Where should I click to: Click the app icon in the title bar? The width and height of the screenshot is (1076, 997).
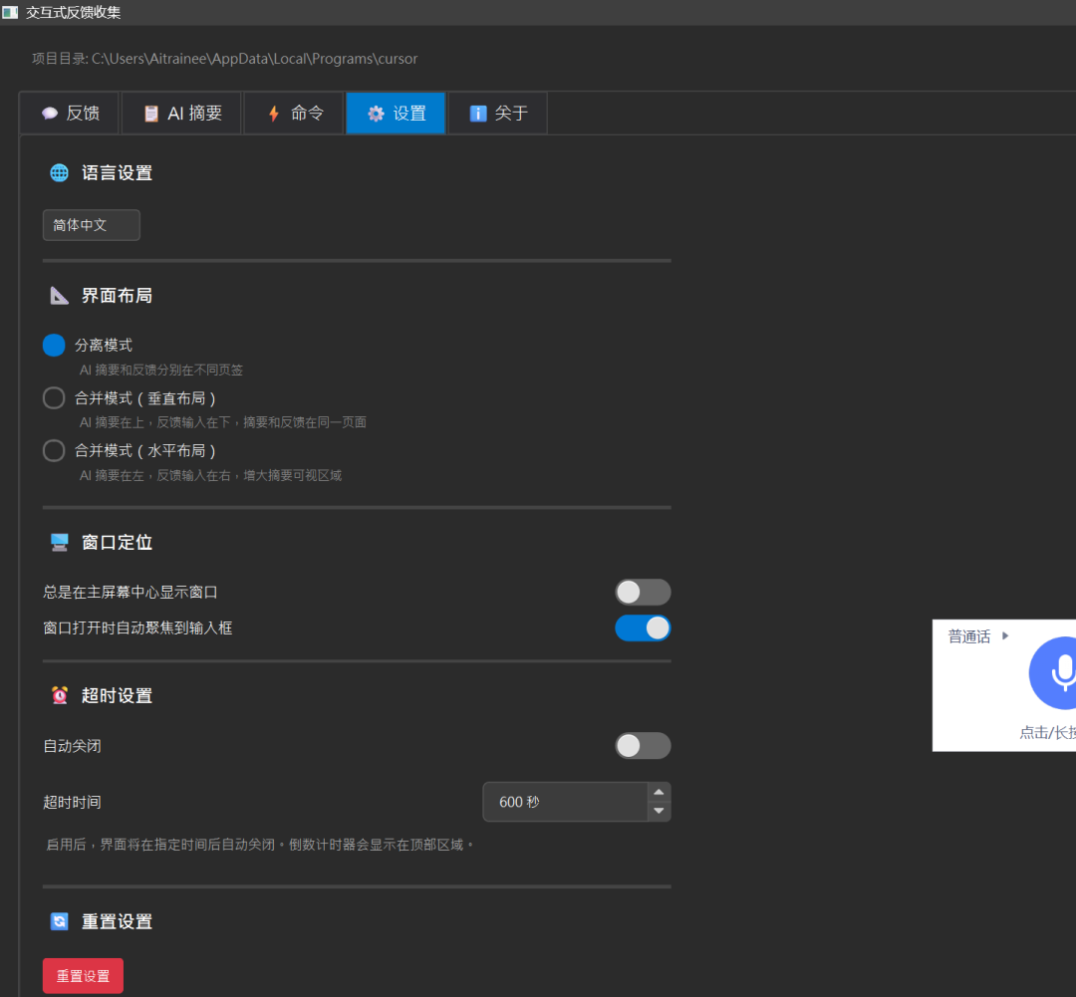10,12
